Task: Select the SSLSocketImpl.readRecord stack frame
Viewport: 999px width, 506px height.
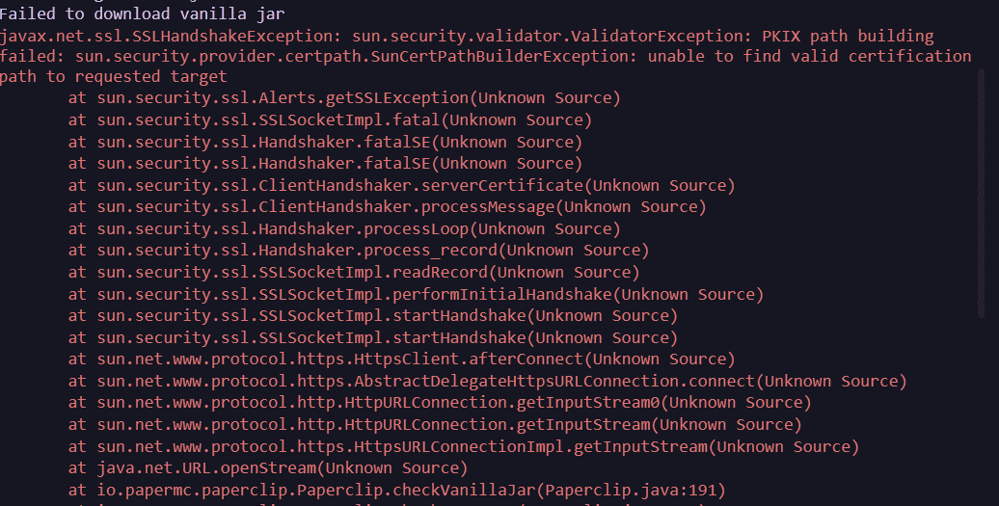Action: click(x=354, y=272)
